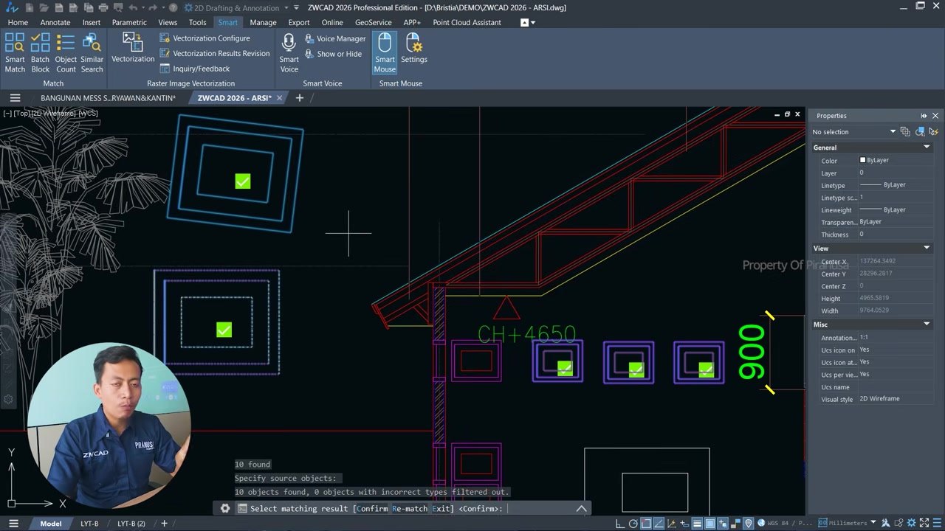Click the Undo arrow in title bar
The width and height of the screenshot is (945, 531).
tap(133, 7)
